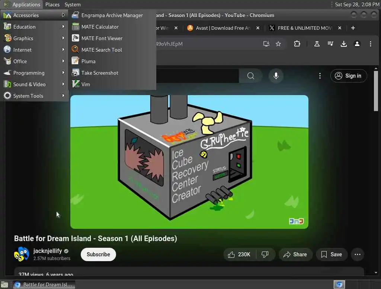The image size is (381, 289).
Task: Open the Places menu
Action: (x=52, y=4)
